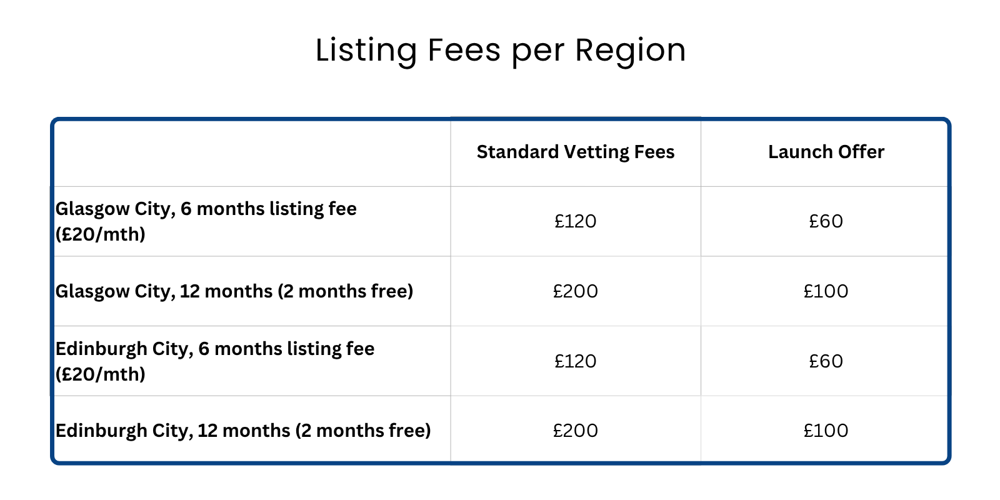Click the Edinburgh City 12 months row label
The image size is (1000, 500).
pyautogui.click(x=243, y=431)
